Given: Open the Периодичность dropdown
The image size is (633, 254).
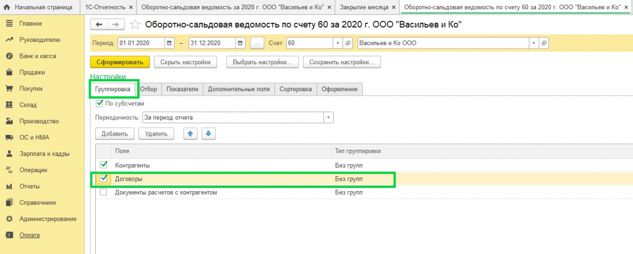Looking at the screenshot, I should [329, 118].
